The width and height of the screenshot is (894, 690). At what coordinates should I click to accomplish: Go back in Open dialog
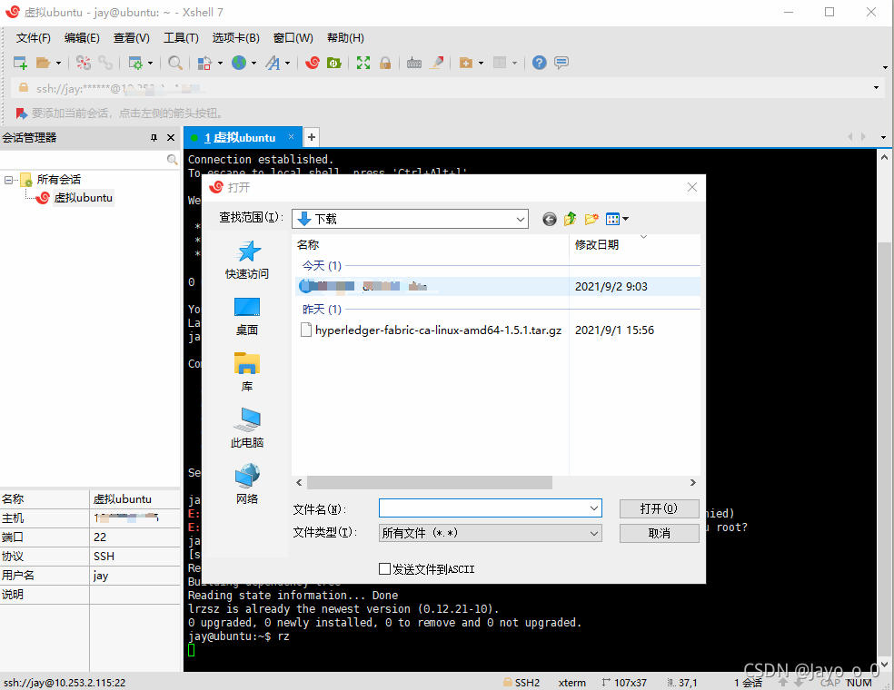(549, 219)
